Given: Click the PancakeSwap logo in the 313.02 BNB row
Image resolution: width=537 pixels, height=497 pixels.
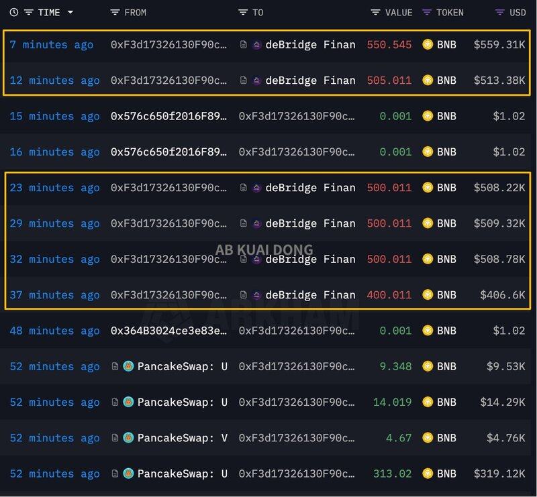Looking at the screenshot, I should (128, 474).
